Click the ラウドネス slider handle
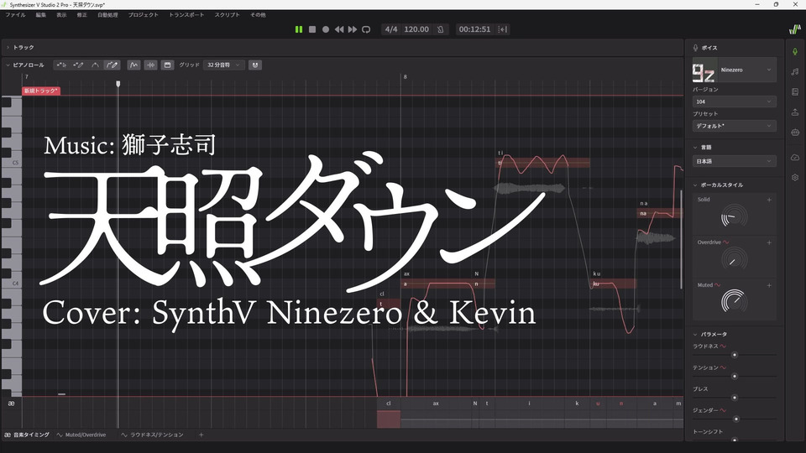The height and width of the screenshot is (453, 806). pos(735,355)
